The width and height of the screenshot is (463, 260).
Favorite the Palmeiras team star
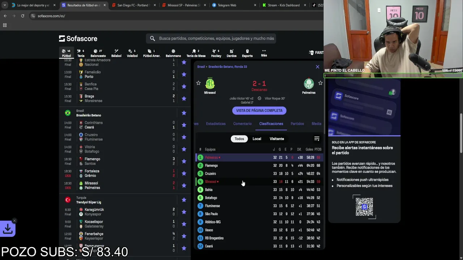(x=320, y=83)
